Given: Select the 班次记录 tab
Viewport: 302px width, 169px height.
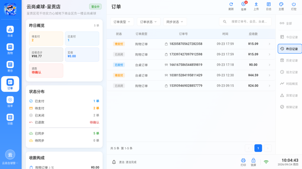Looking at the screenshot, I should click(x=290, y=72).
